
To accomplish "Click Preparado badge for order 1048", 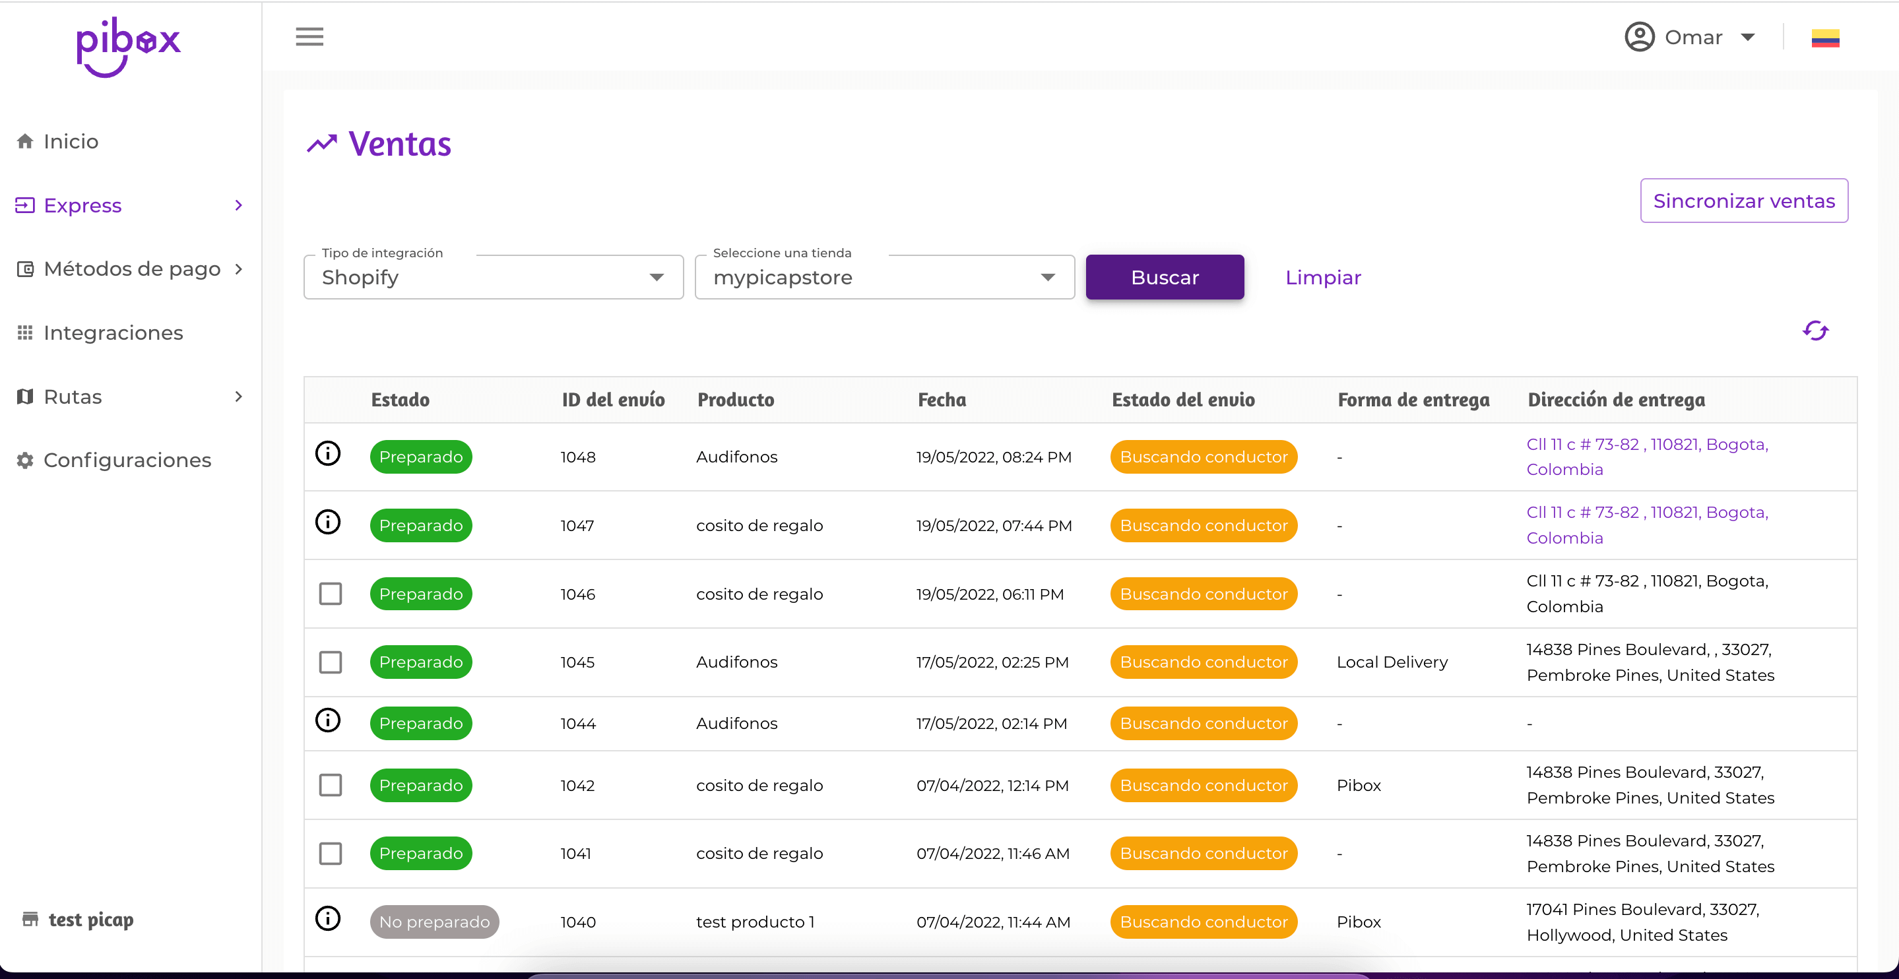I will 421,457.
